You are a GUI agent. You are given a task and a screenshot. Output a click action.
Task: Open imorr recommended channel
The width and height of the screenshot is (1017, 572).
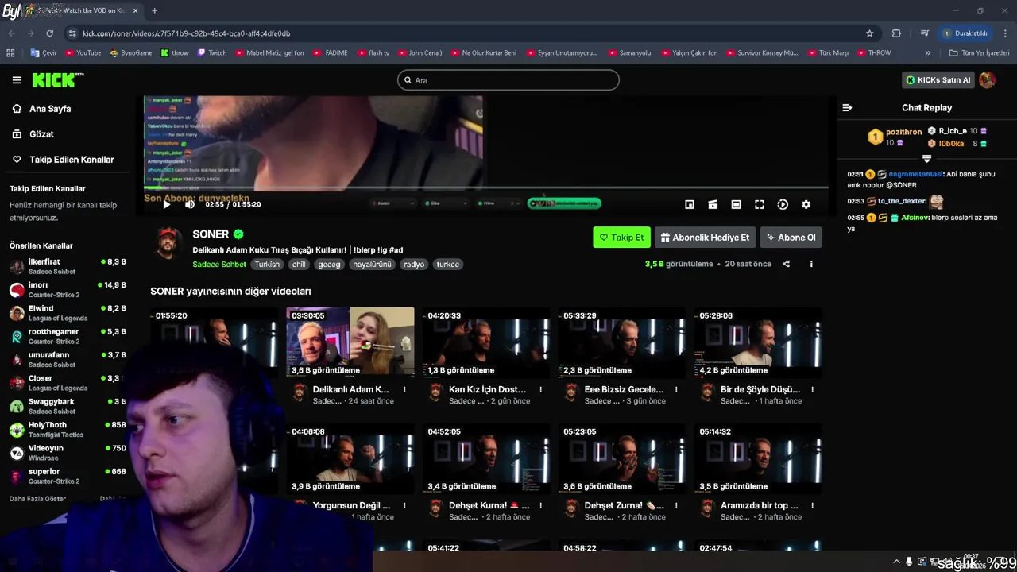pyautogui.click(x=68, y=289)
